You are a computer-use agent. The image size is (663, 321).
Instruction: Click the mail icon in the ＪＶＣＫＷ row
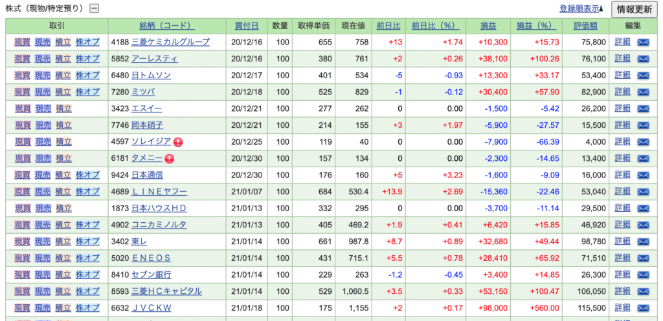click(x=643, y=308)
